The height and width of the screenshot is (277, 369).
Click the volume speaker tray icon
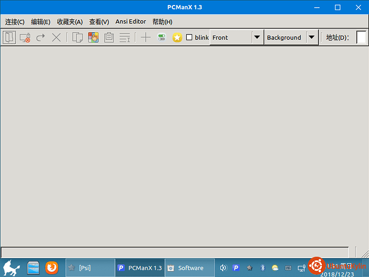[x=223, y=268]
